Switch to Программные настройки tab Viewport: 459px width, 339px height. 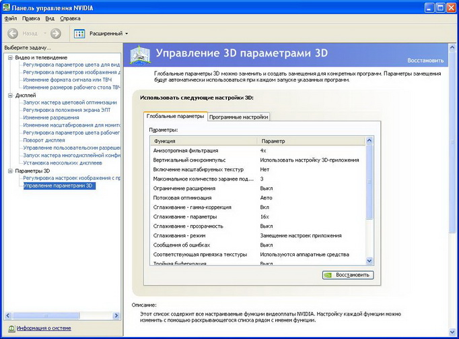[238, 117]
